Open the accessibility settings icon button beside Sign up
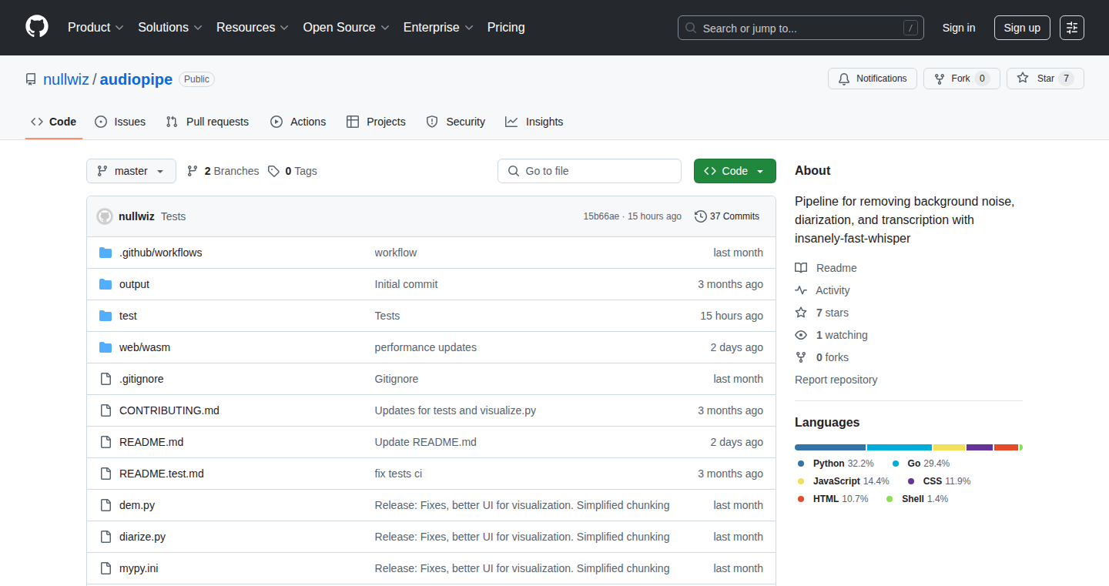 tap(1072, 28)
